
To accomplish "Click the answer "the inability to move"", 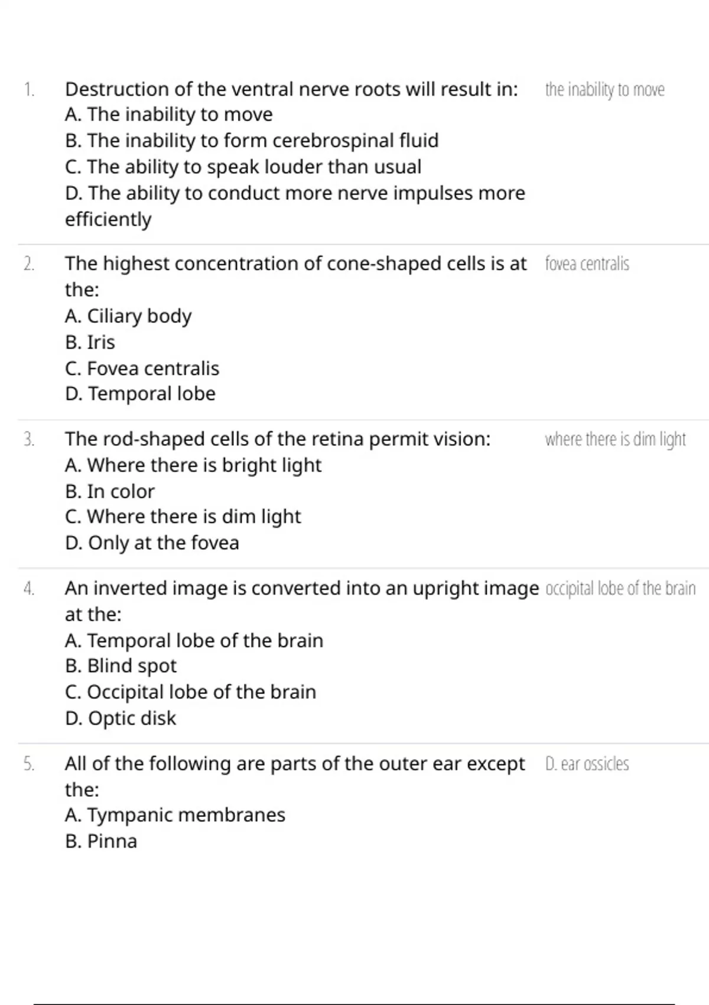I will [604, 90].
